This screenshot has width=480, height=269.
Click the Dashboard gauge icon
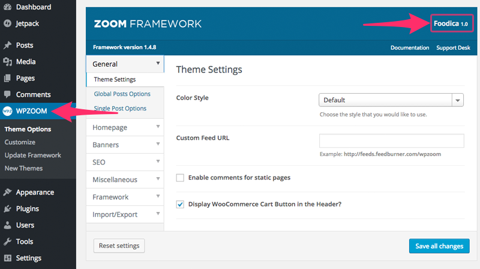(7, 7)
